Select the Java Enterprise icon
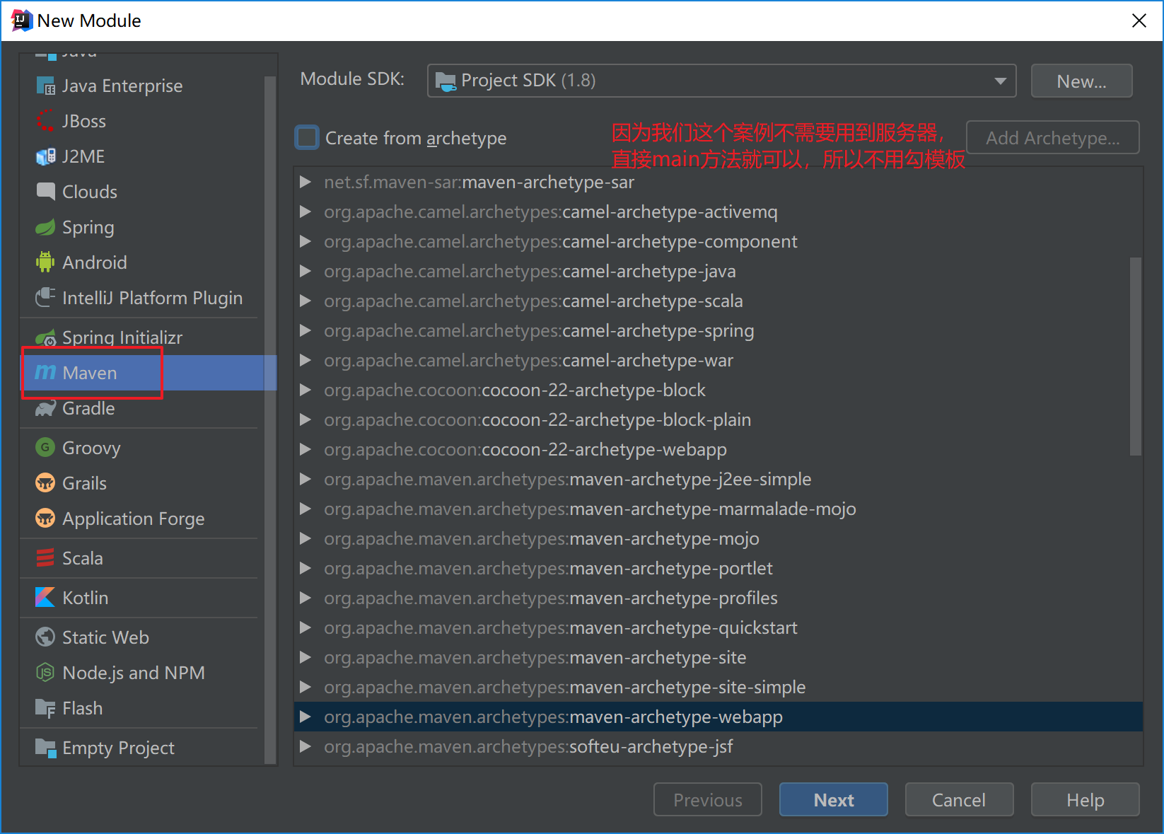The image size is (1164, 834). point(45,86)
